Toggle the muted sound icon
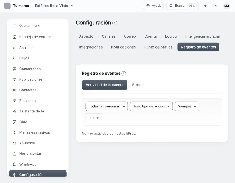This screenshot has width=235, height=183. 205,6
